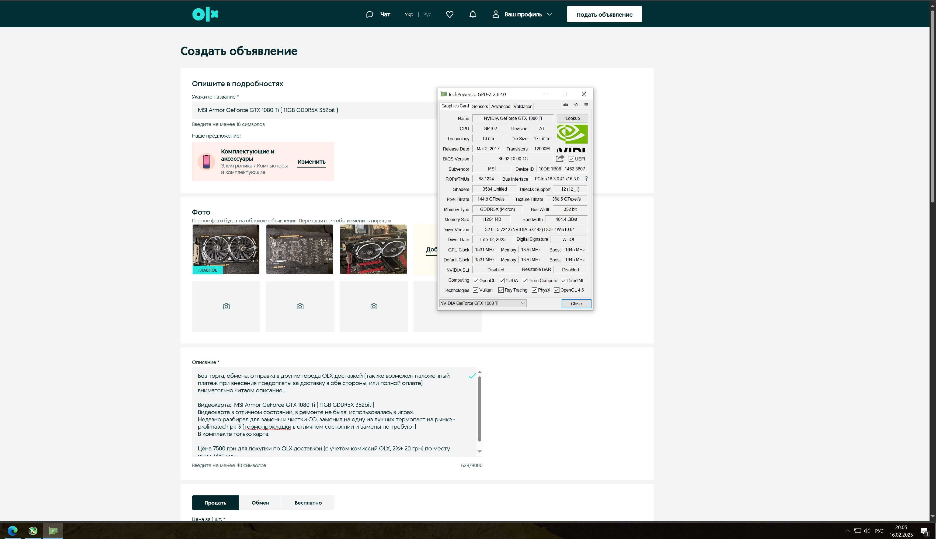This screenshot has width=936, height=539.
Task: Switch to the Graphics Card tab
Action: click(x=455, y=106)
